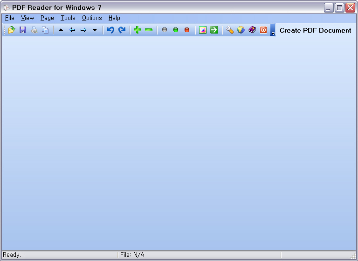Click the Save floppy disk icon
Screen dimensions: 358x261
tap(23, 30)
